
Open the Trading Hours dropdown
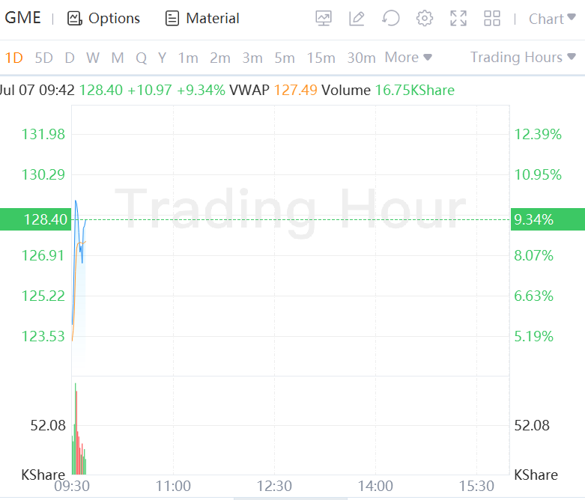click(x=523, y=58)
